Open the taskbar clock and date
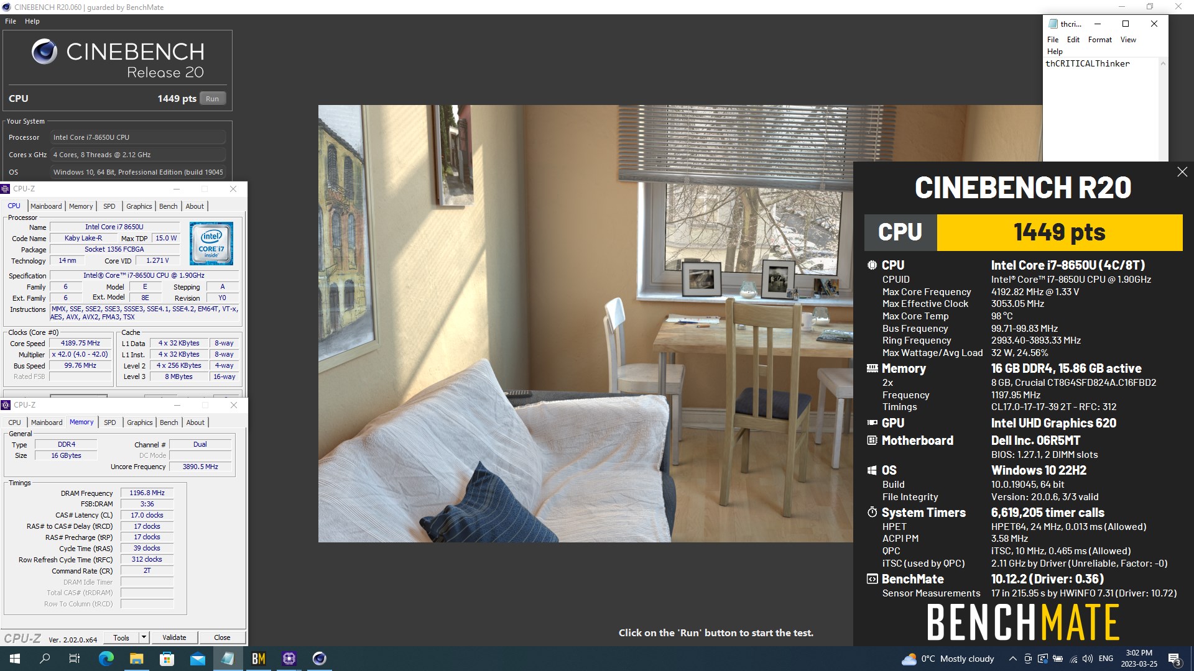 1139,659
